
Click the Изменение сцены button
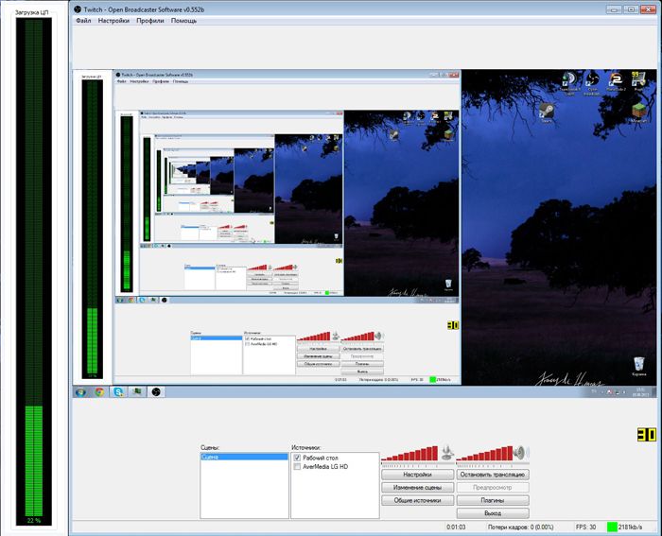coord(417,488)
